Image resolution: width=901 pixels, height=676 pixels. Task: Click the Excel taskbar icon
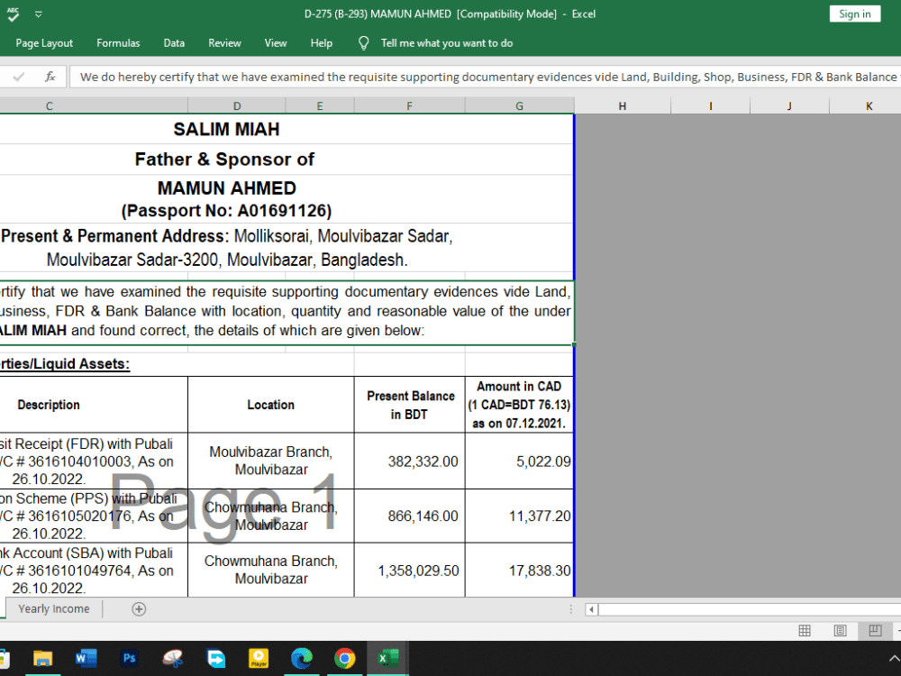coord(387,658)
